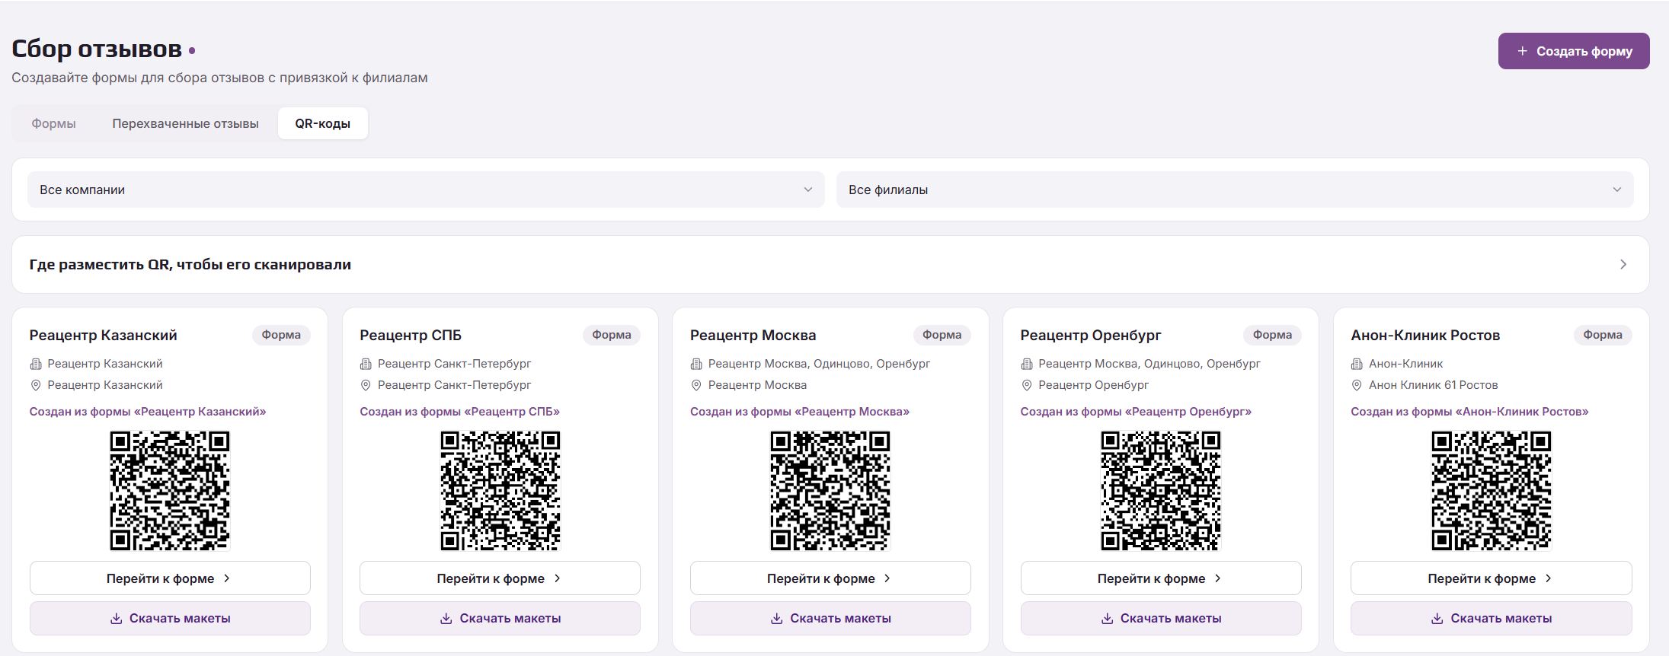Viewport: 1669px width, 656px height.
Task: Click the building icon beside Анон-Клиник company
Action: [1357, 364]
